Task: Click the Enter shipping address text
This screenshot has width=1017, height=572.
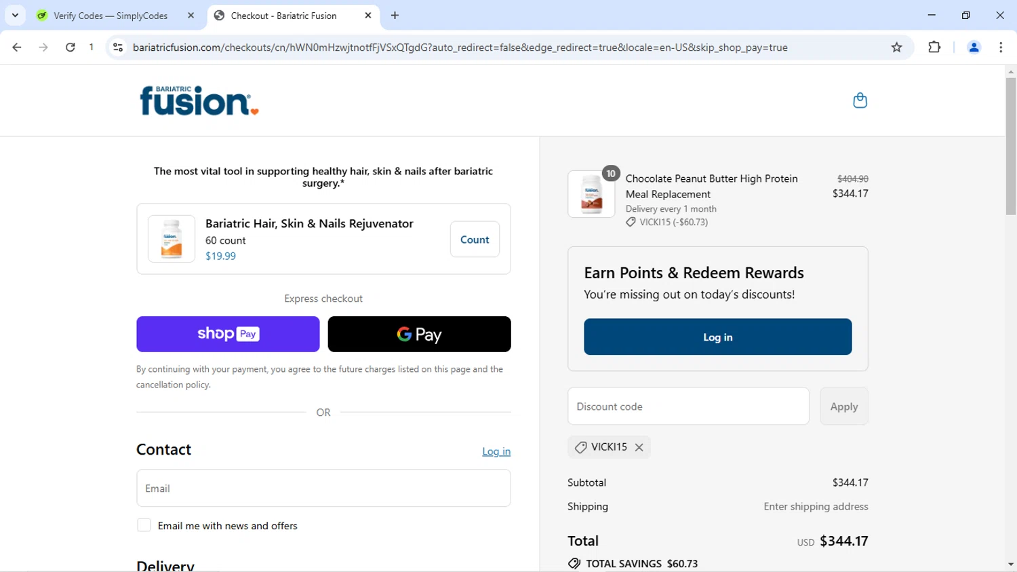Action: pos(816,507)
